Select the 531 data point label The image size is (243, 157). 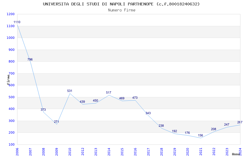click(69, 91)
